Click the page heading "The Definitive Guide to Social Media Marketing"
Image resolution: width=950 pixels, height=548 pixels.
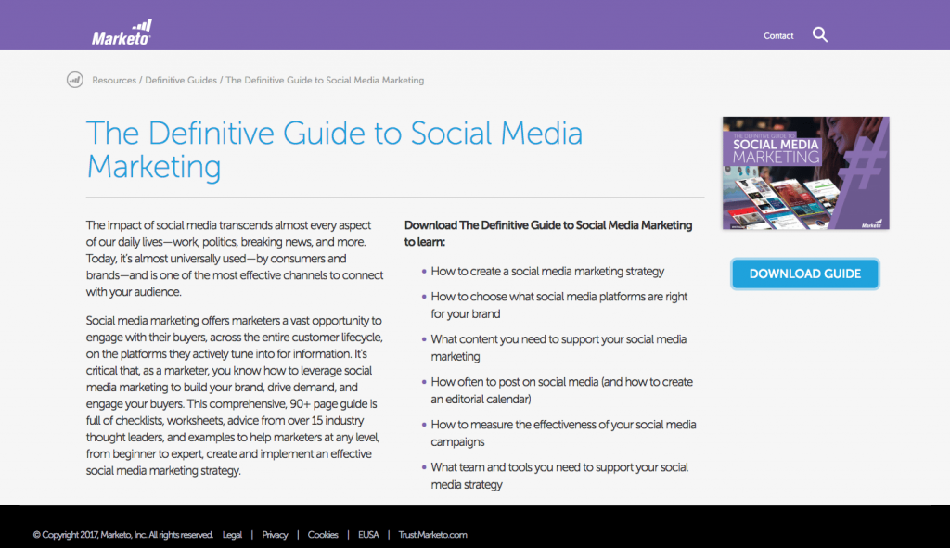tap(334, 149)
